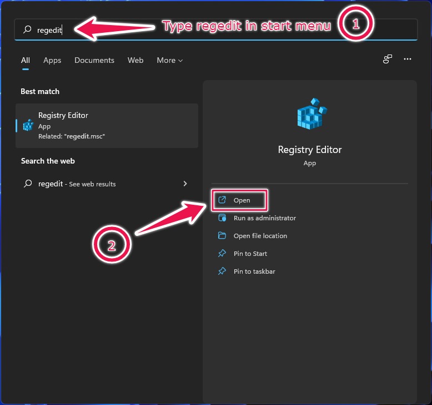Select Registry Editor best match result

point(107,126)
